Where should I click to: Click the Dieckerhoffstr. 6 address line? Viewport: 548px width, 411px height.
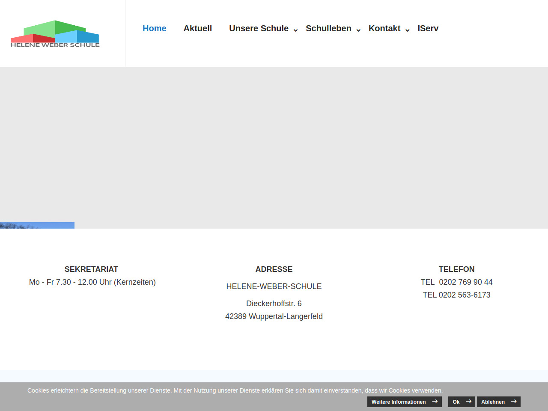tap(274, 304)
